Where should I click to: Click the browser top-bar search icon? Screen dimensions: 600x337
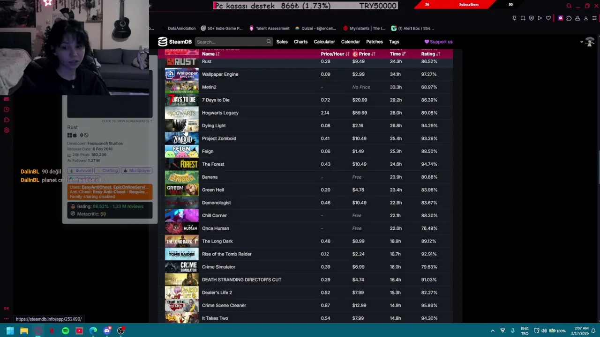click(x=569, y=6)
